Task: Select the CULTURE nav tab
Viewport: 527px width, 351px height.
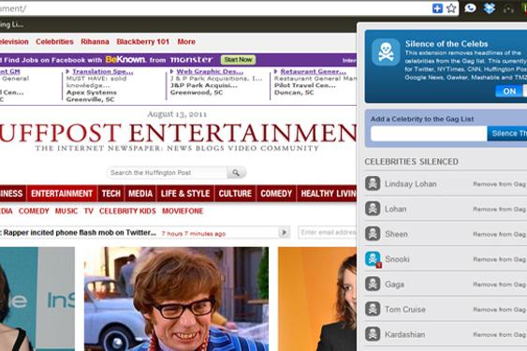Action: pos(235,194)
